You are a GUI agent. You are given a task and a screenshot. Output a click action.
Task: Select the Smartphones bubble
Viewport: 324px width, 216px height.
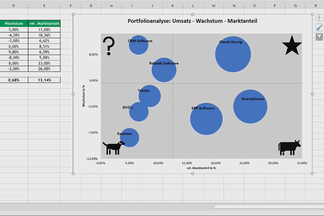tap(250, 106)
